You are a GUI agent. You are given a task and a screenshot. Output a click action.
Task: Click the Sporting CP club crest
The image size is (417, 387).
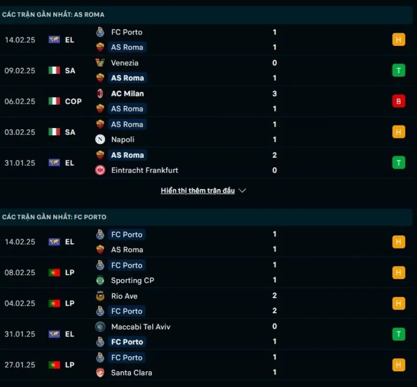coord(100,280)
